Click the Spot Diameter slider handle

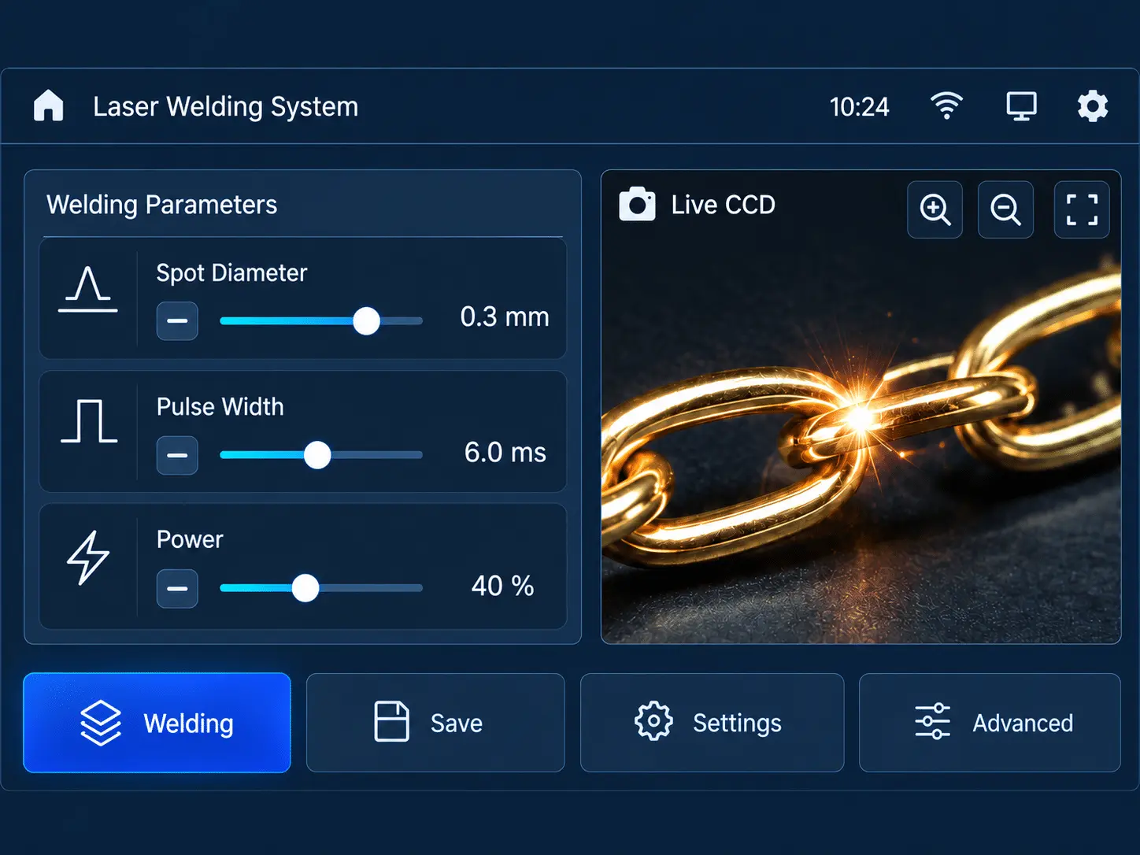[366, 321]
